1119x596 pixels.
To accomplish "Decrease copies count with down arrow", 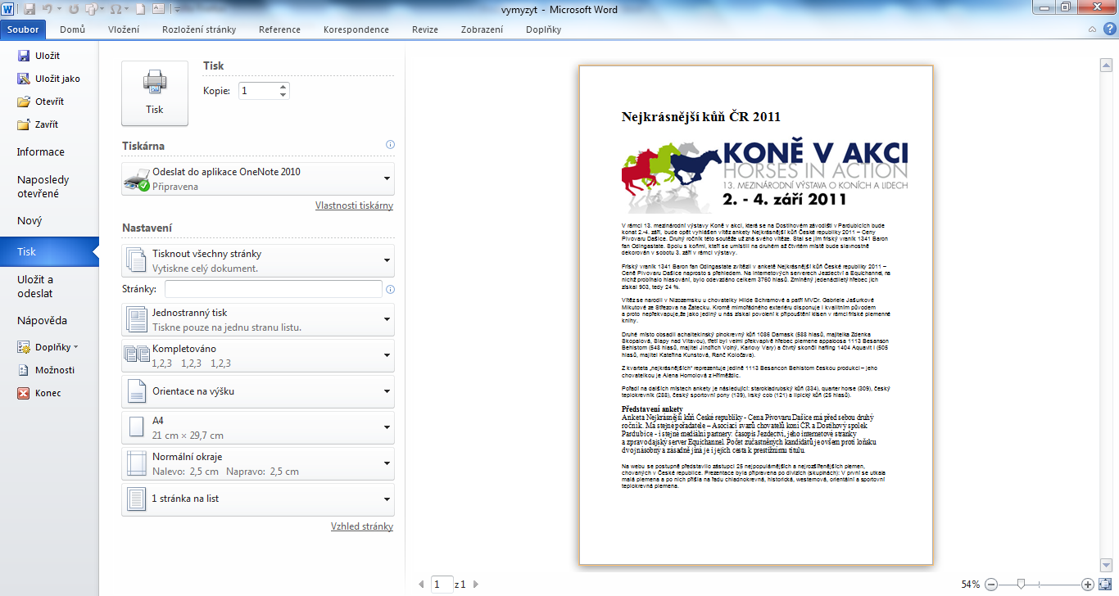I will (283, 95).
